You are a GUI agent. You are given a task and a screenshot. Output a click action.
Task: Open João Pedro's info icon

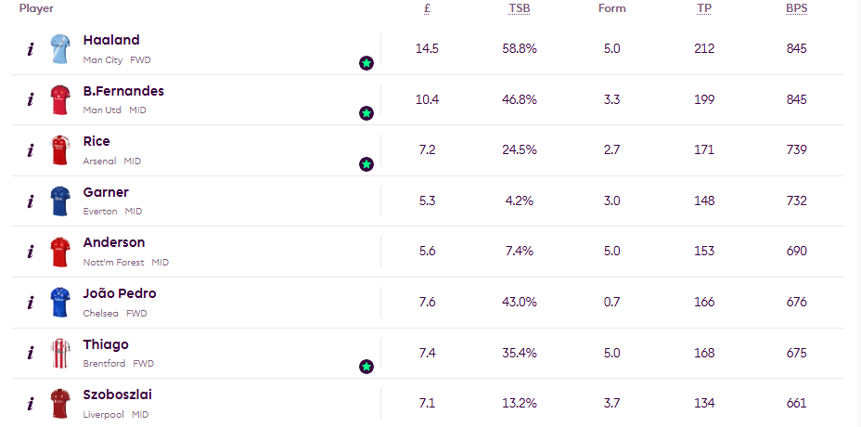(30, 302)
